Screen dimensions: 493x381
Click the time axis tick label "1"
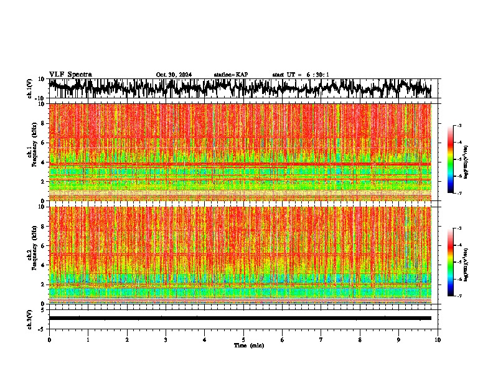[88, 339]
